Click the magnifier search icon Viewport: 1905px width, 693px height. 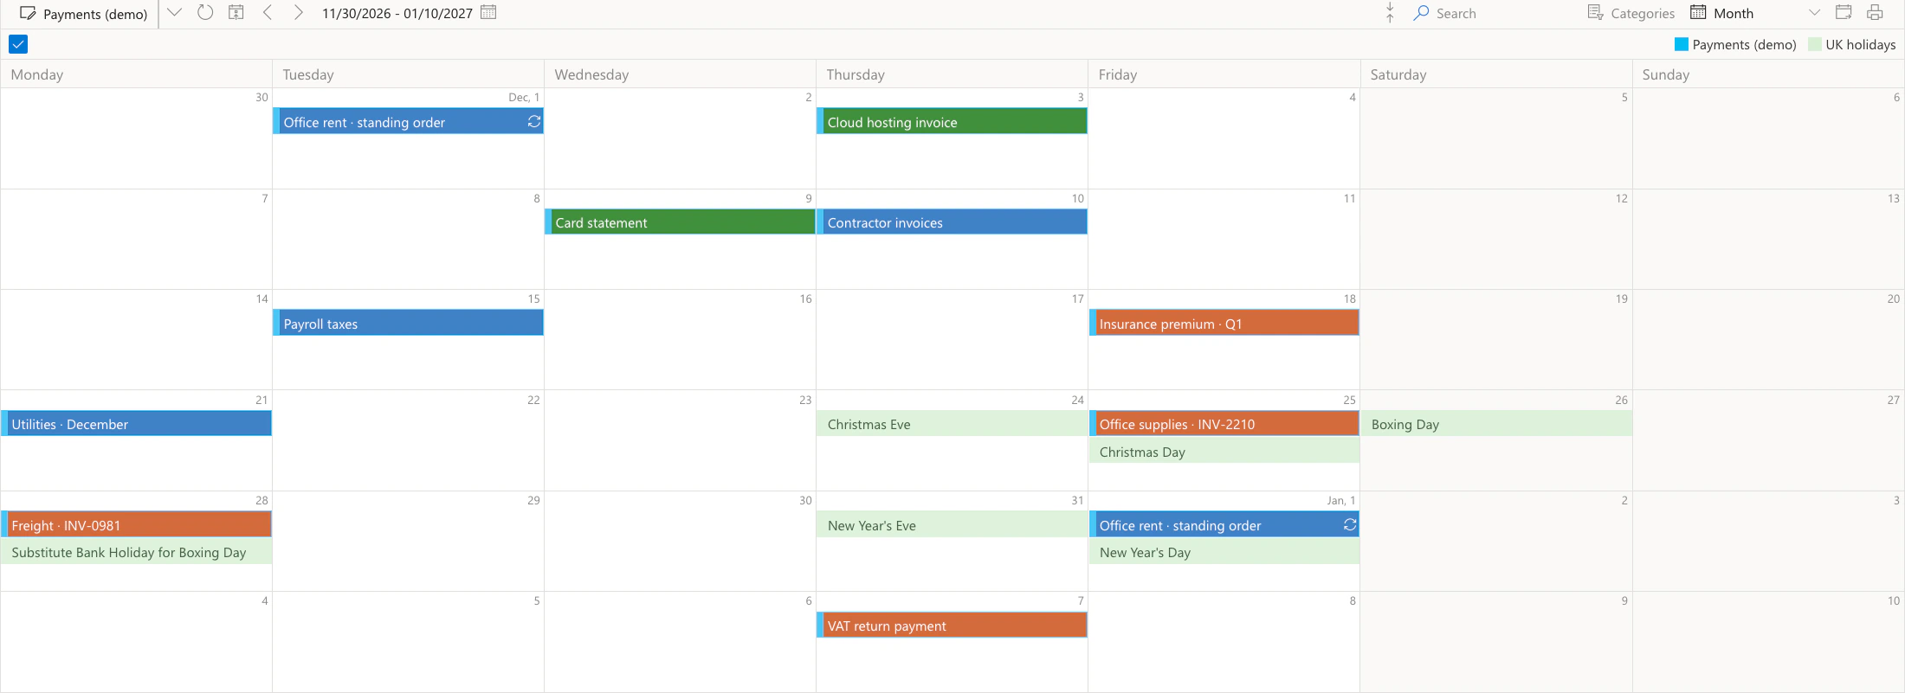(x=1421, y=13)
